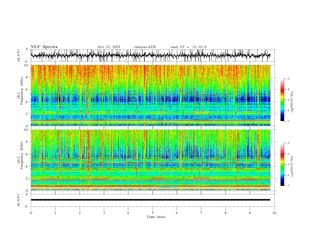Click the ch.2 spectrogram plot
This screenshot has width=309, height=239.
pyautogui.click(x=150, y=160)
